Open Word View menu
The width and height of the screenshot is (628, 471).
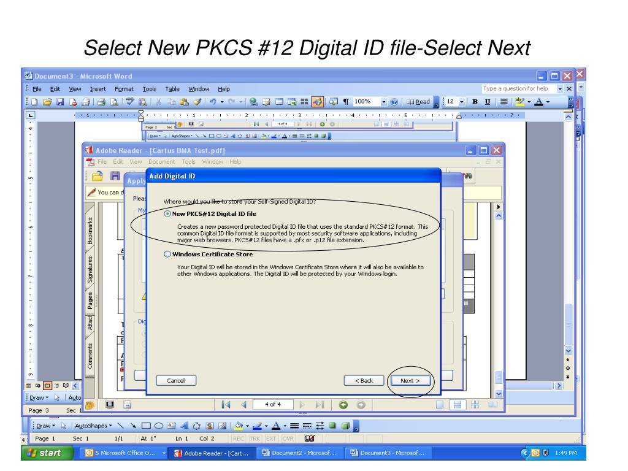point(75,89)
